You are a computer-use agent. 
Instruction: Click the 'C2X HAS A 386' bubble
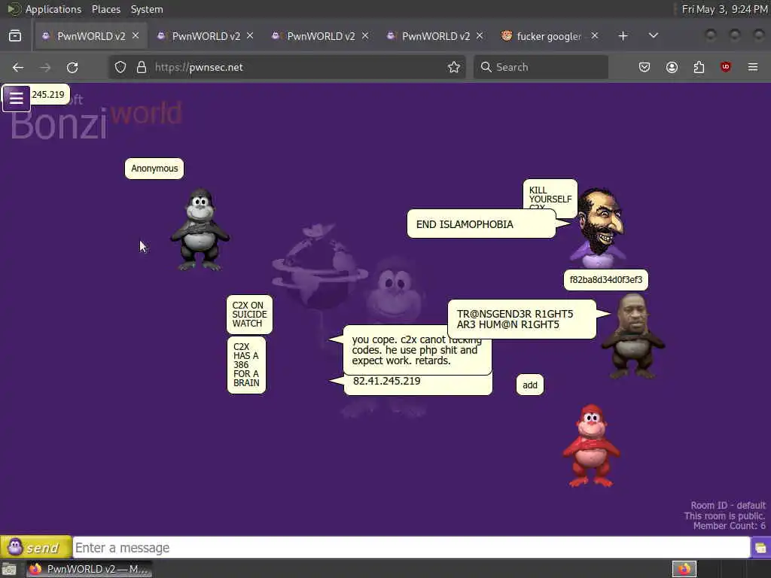[x=246, y=365]
